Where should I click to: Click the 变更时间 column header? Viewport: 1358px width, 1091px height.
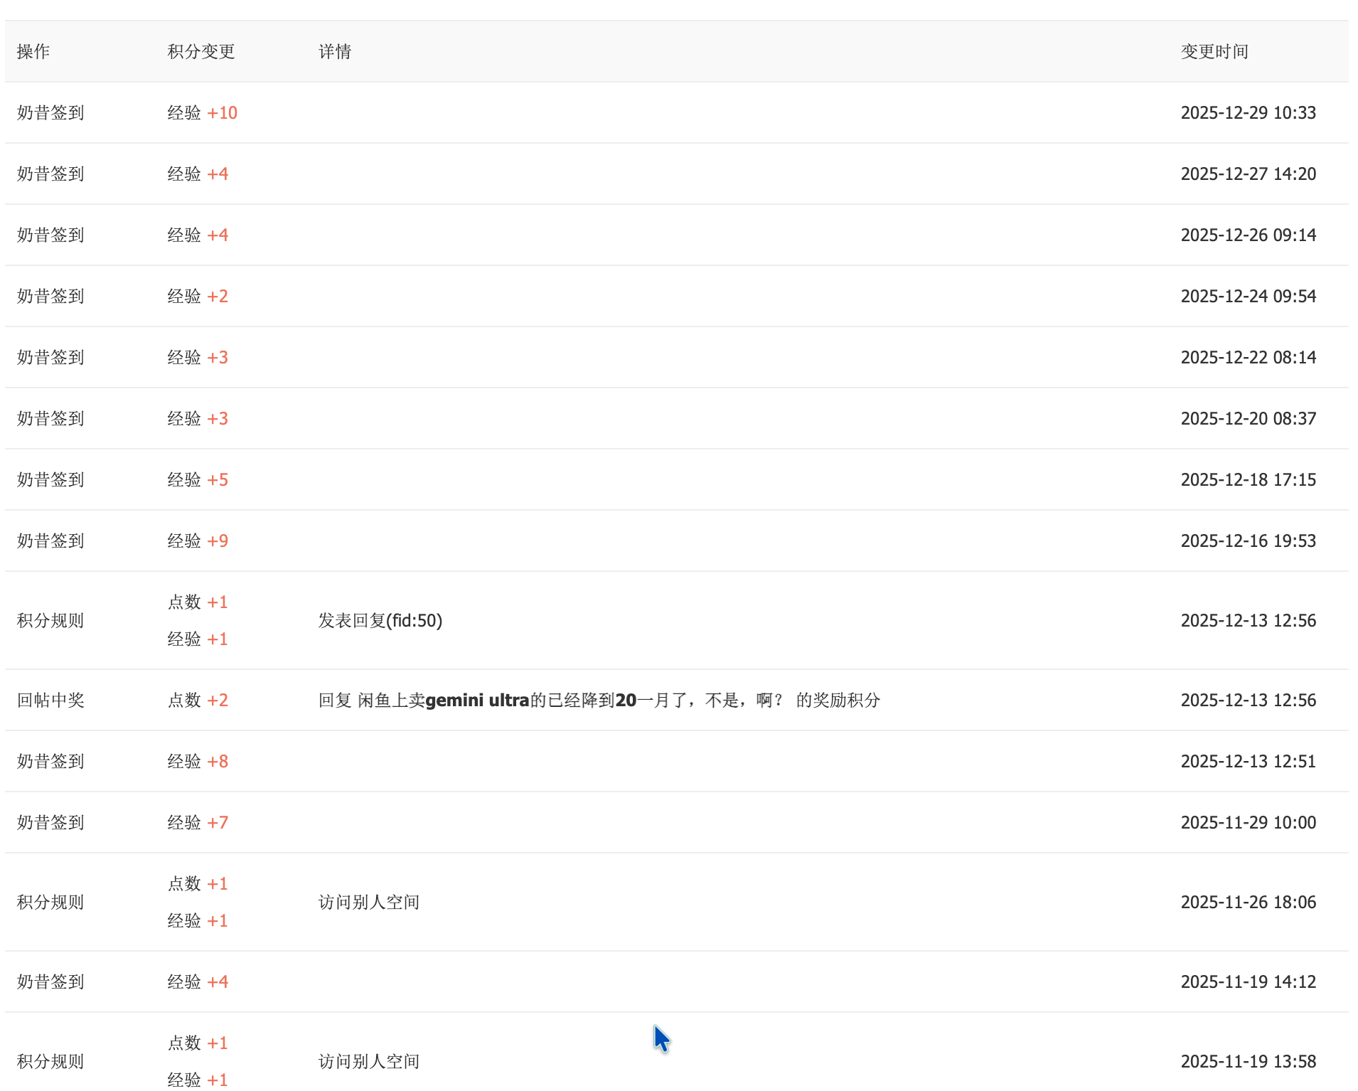point(1214,52)
